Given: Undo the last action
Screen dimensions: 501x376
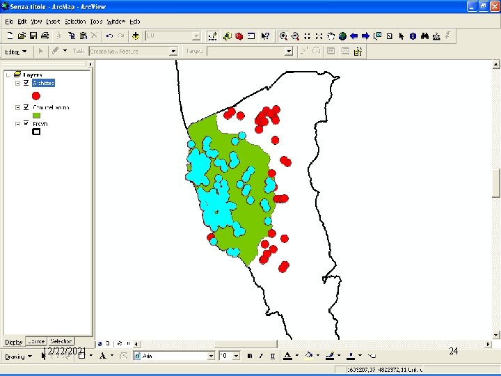Looking at the screenshot, I should (x=110, y=36).
